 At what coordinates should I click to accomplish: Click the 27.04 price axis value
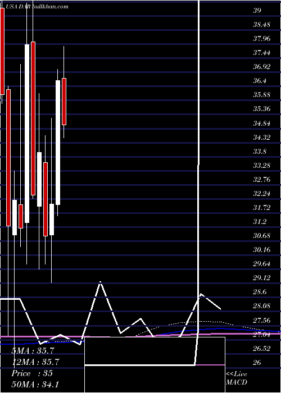261,335
